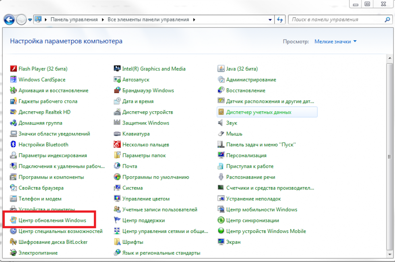Click the Администрирование gear icon

[221, 79]
